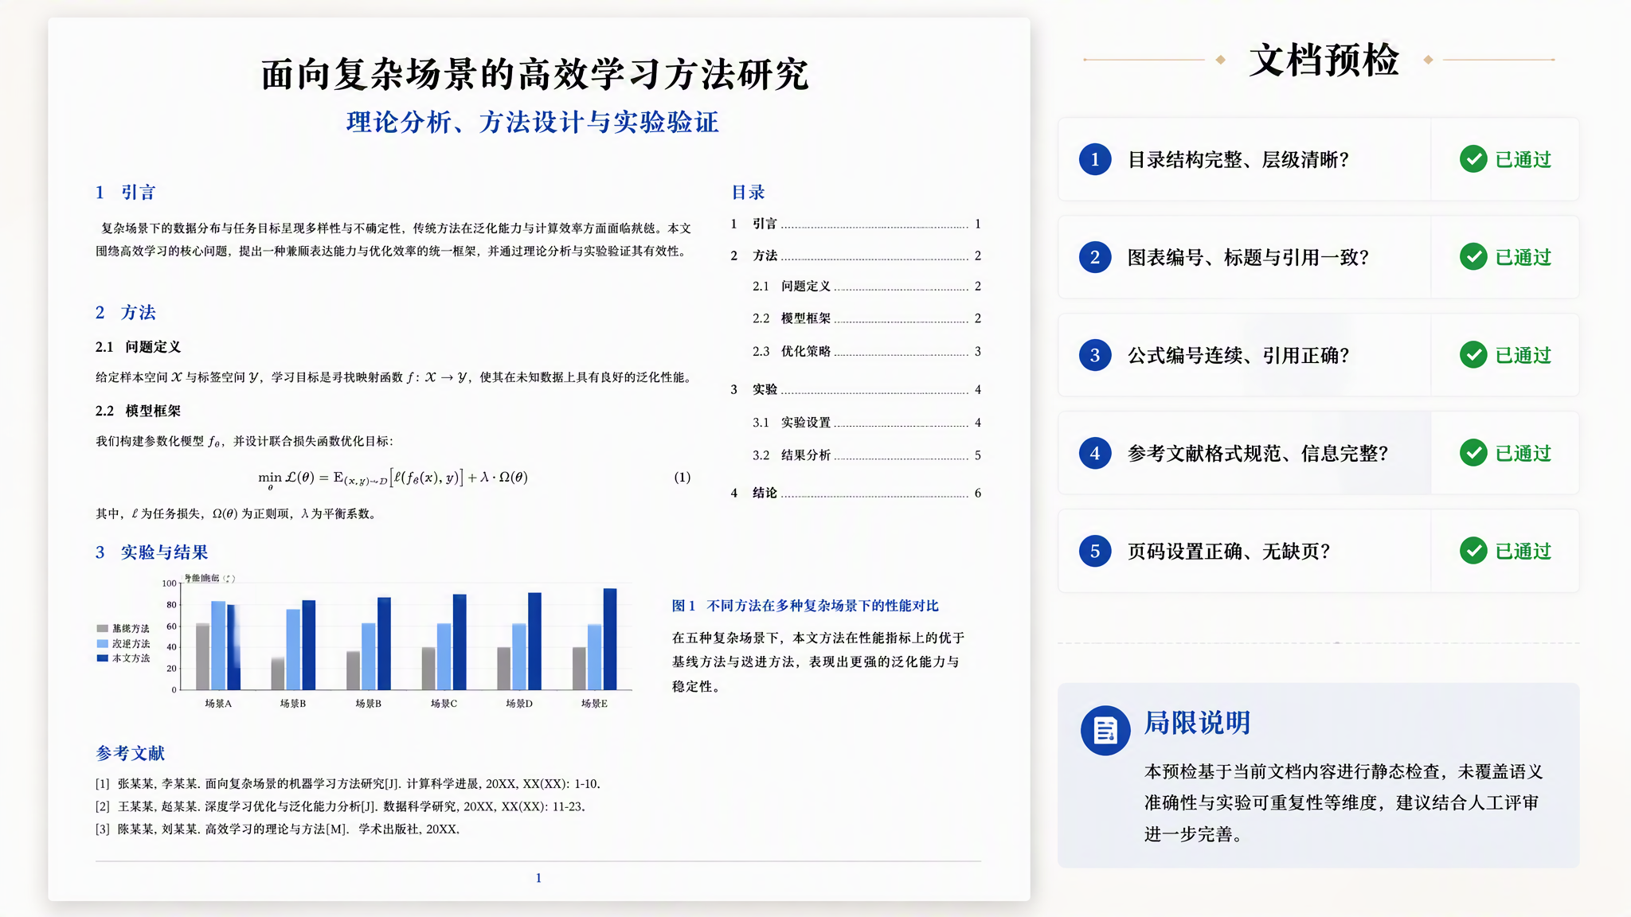Click section heading 2 方法
This screenshot has width=1631, height=917.
pos(125,313)
